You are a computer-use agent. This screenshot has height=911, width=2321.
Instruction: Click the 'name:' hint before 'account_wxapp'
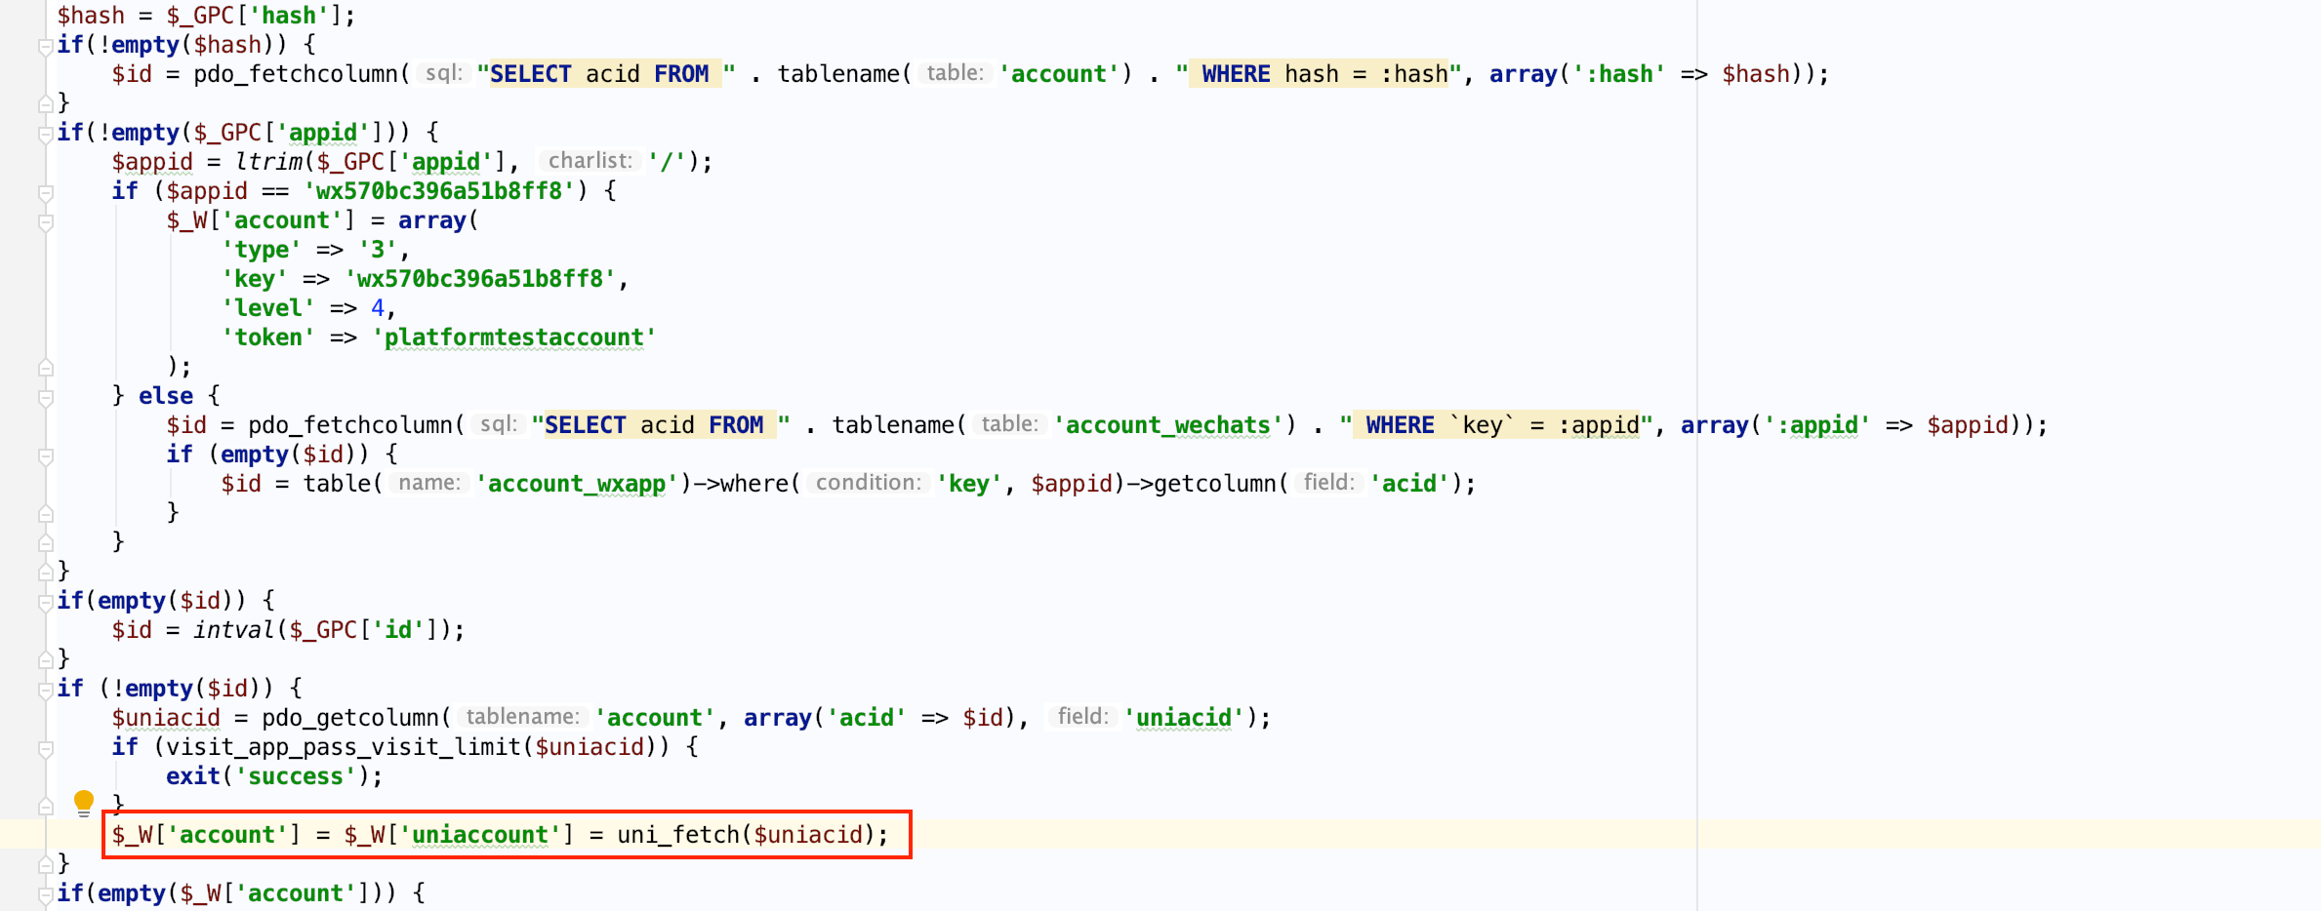(x=429, y=483)
